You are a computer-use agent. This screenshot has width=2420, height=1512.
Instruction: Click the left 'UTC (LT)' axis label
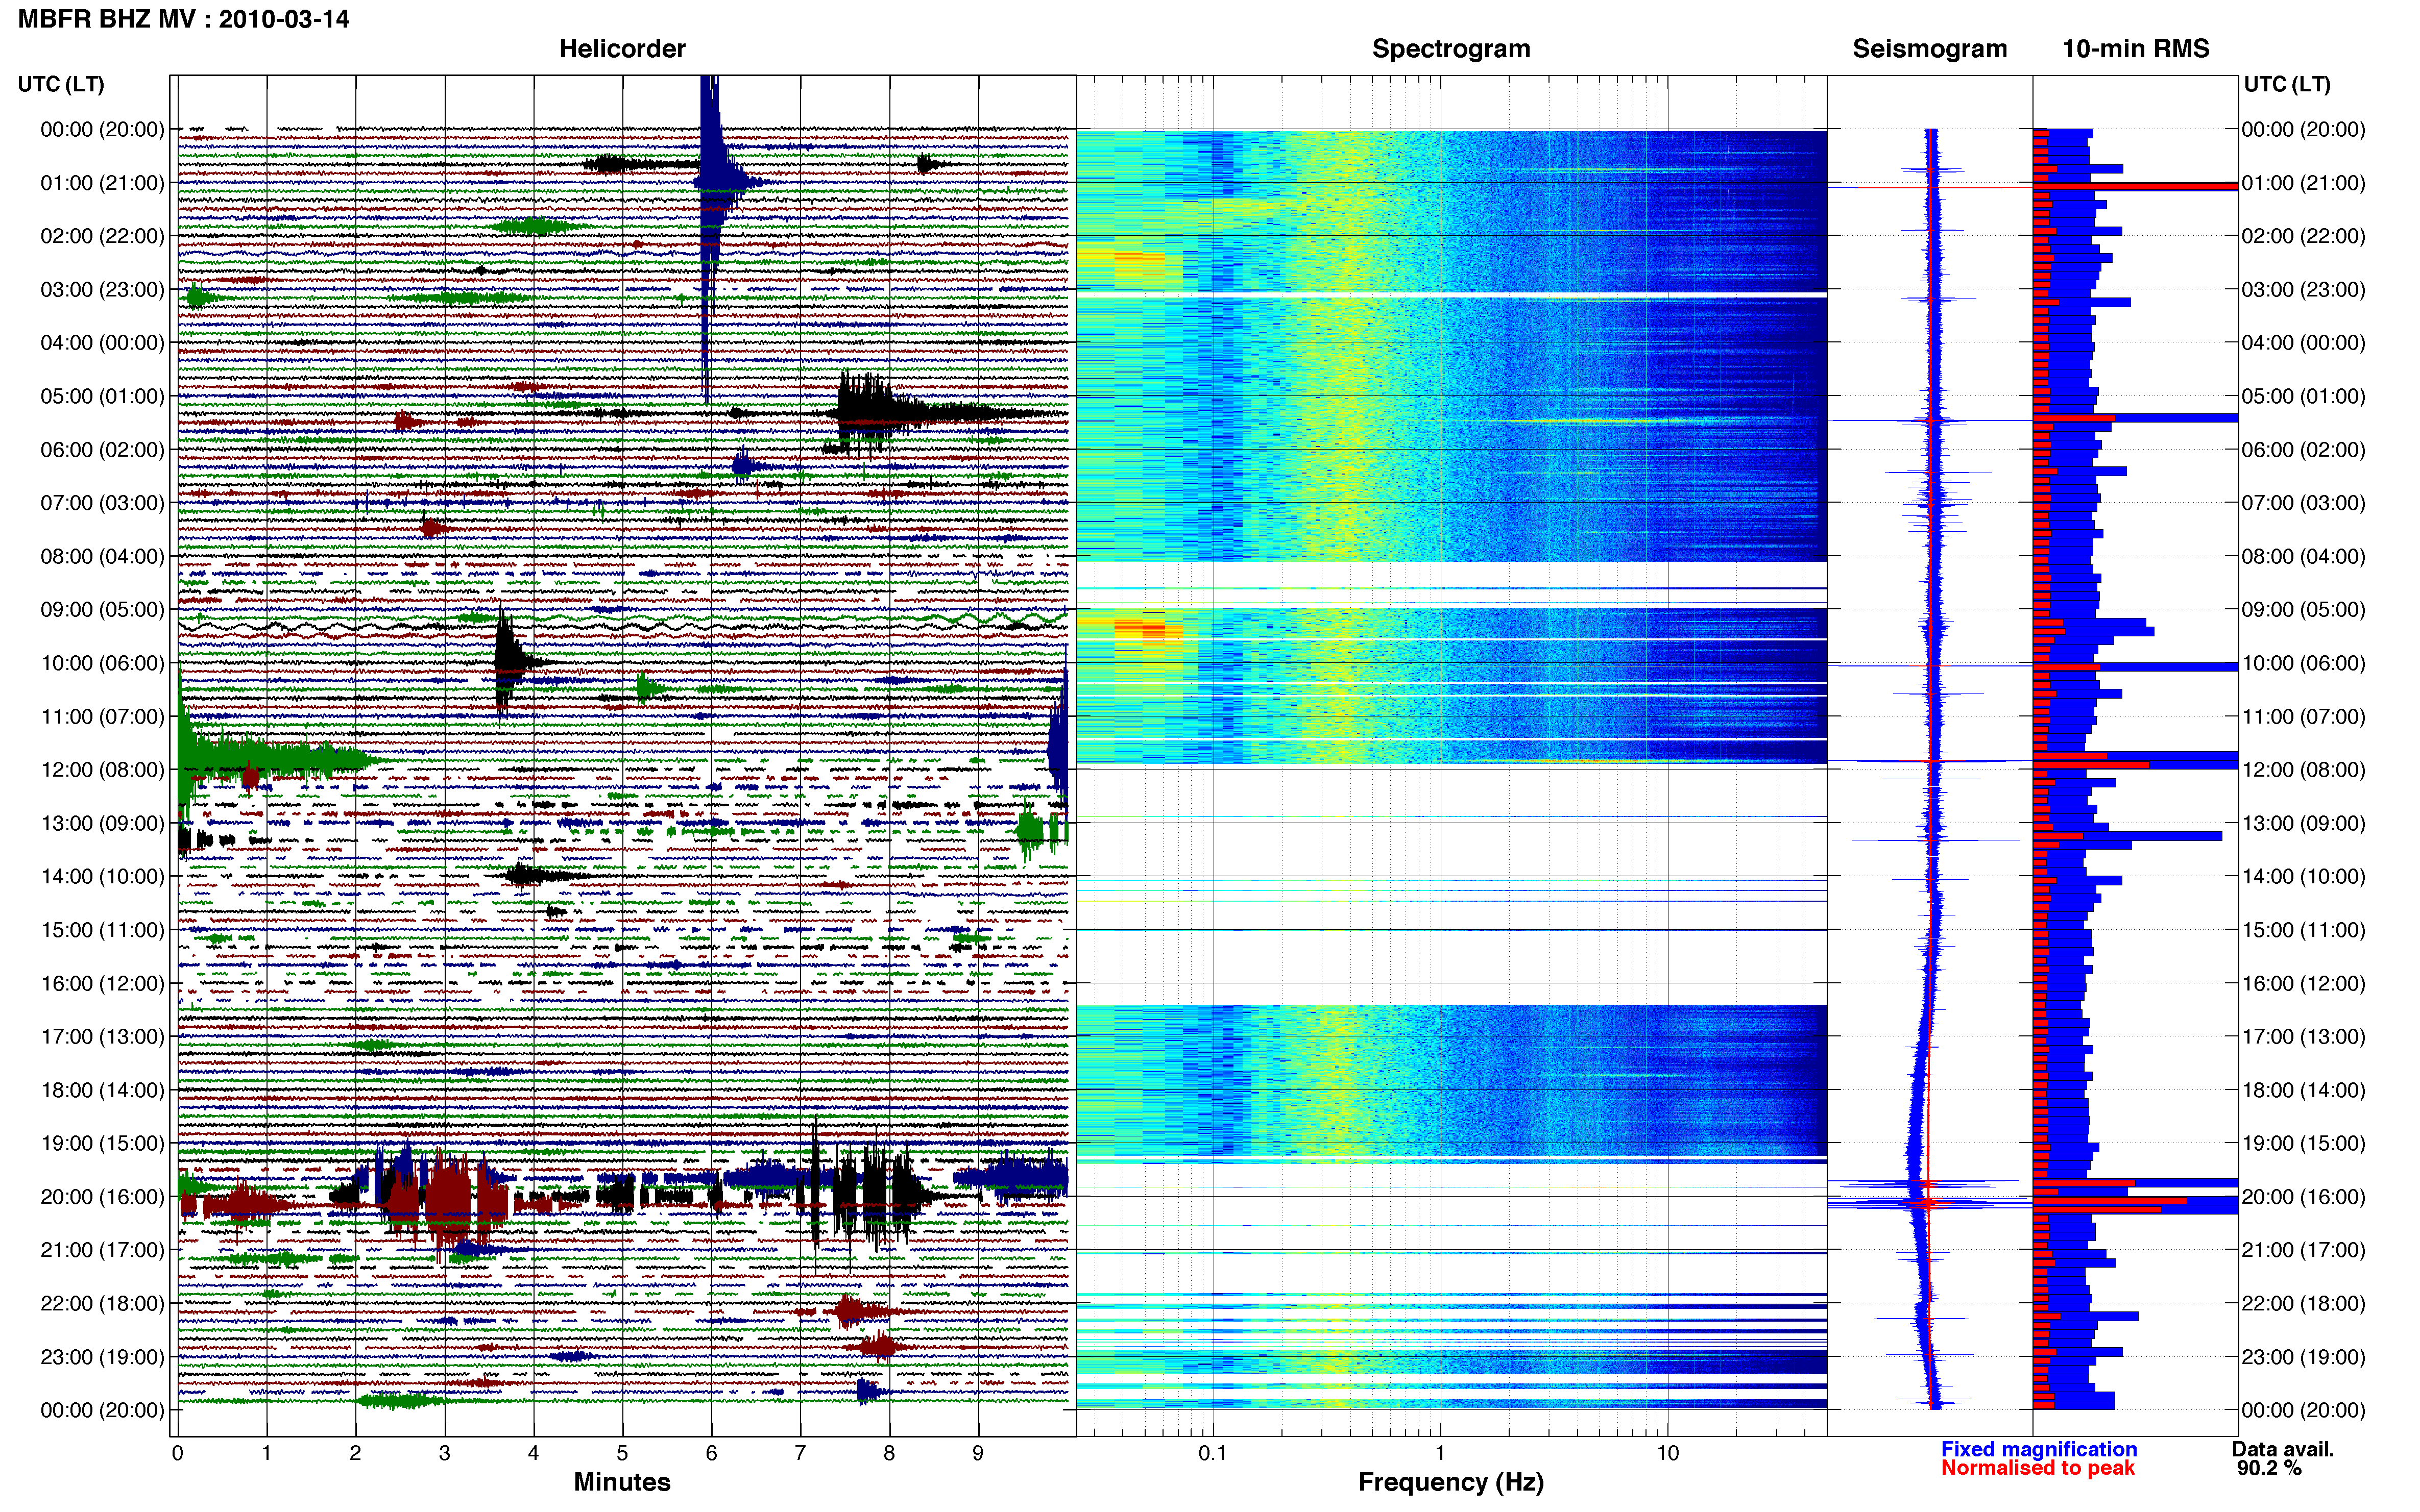pos(61,84)
